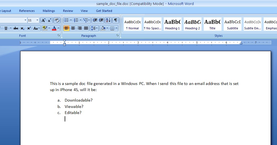This screenshot has height=145, width=277.
Task: Open the font name dropdown arrow
Action: [25, 20]
